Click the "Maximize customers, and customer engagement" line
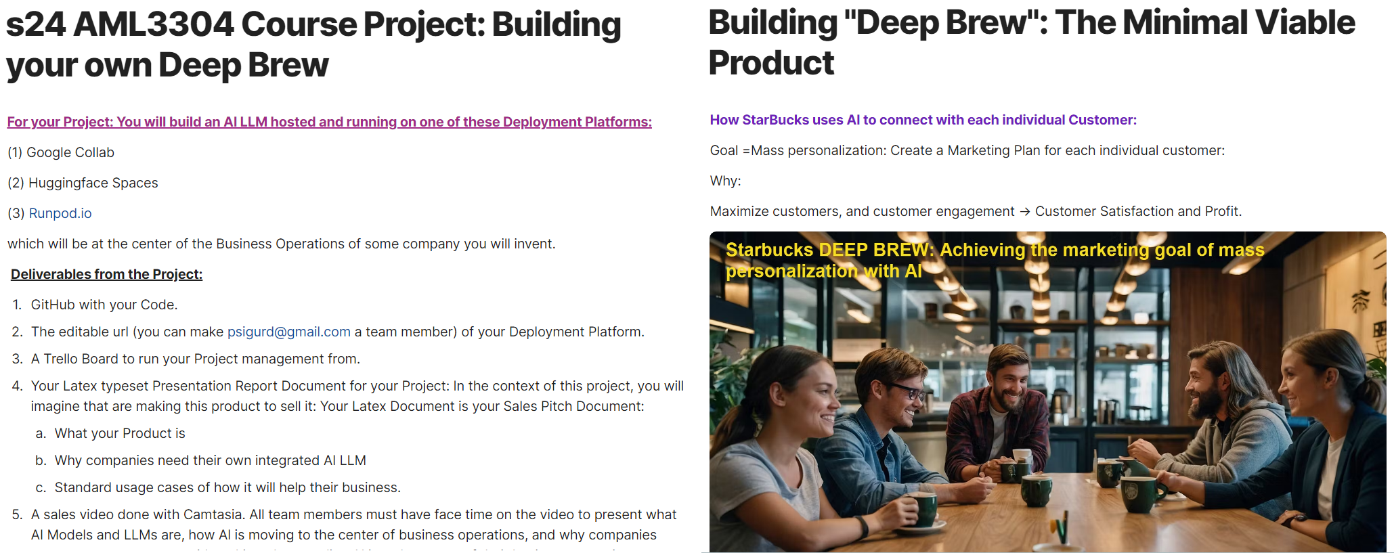This screenshot has width=1394, height=553. coord(976,211)
